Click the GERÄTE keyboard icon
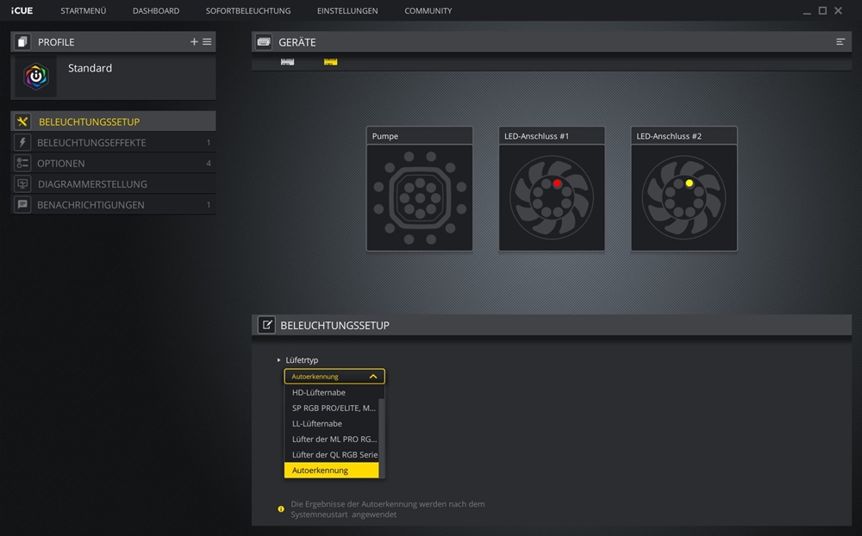Viewport: 862px width, 536px height. pyautogui.click(x=264, y=41)
